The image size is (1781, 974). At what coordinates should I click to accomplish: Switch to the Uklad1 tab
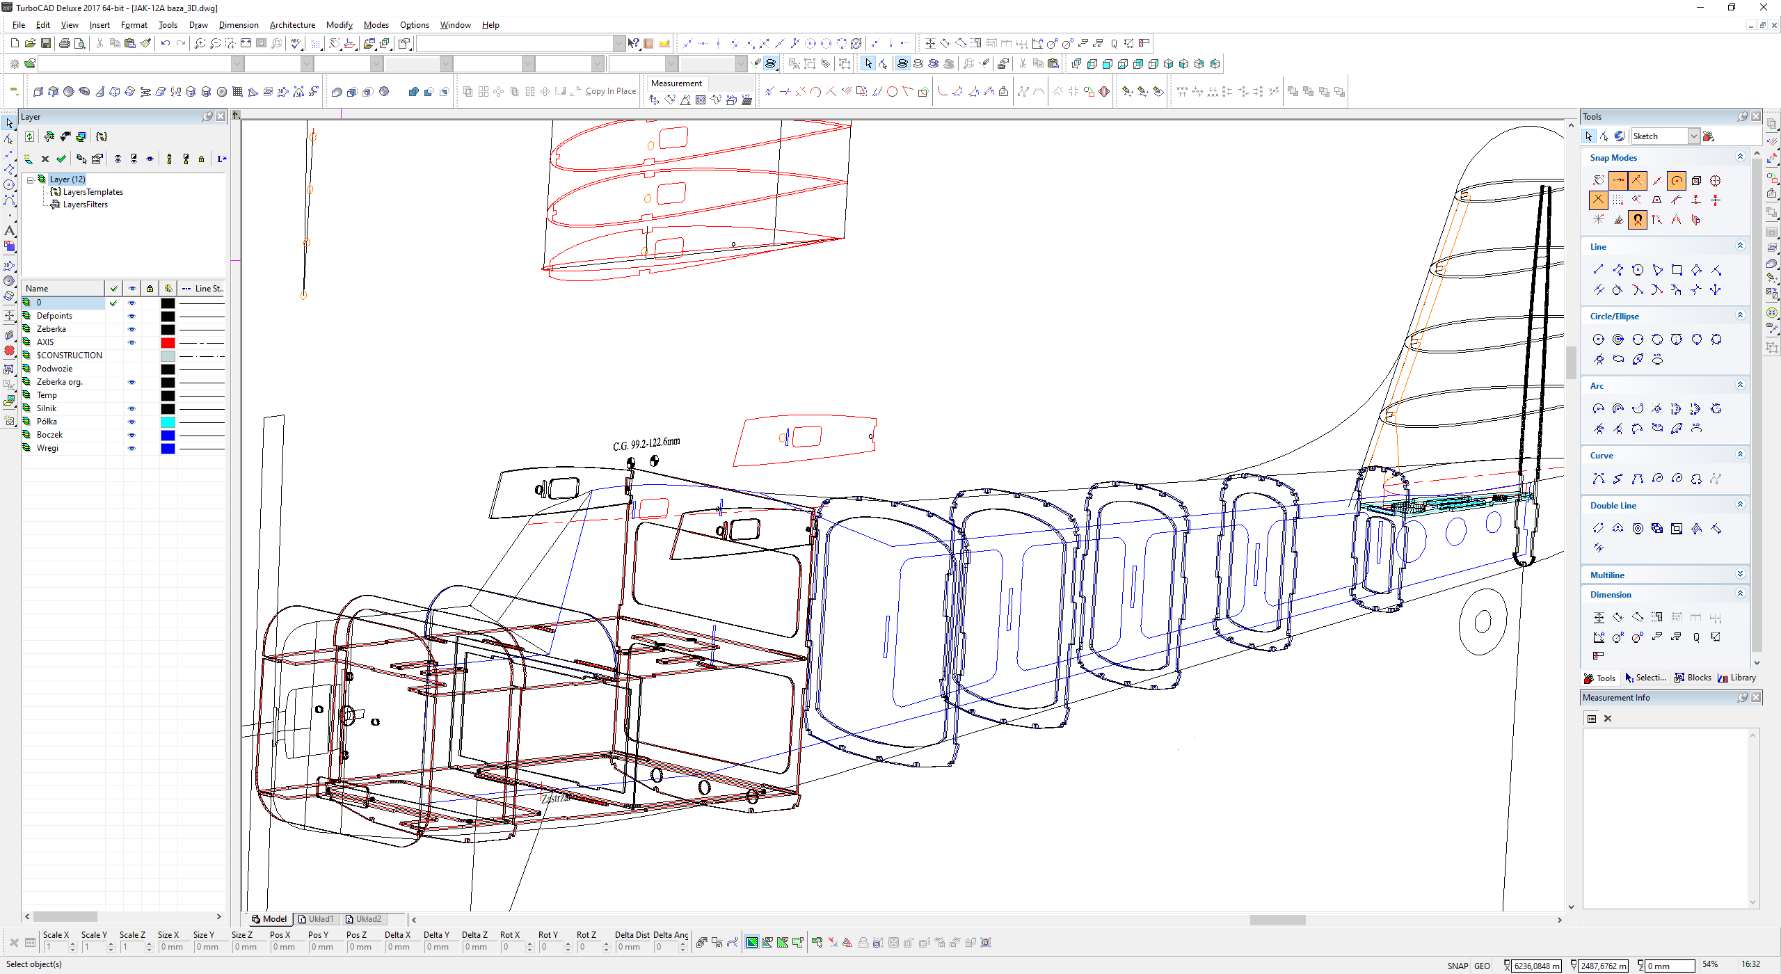click(317, 919)
